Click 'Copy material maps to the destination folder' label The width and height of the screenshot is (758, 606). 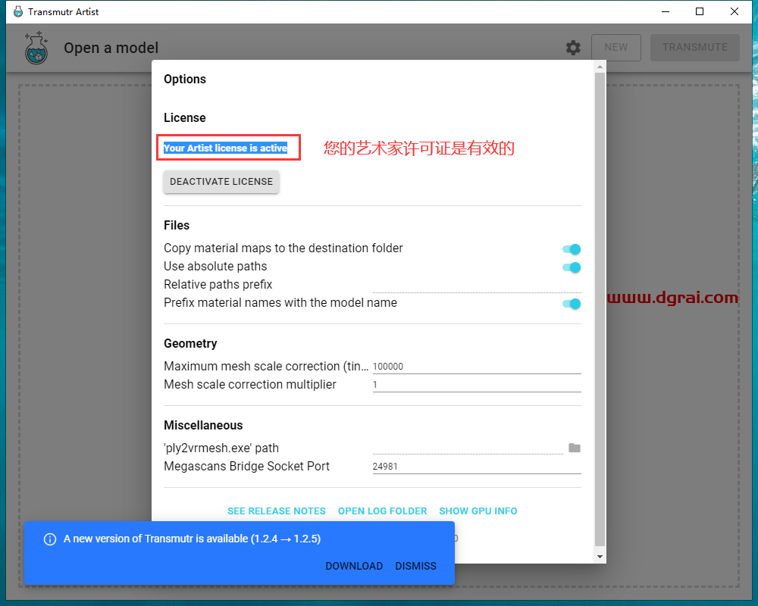point(283,248)
